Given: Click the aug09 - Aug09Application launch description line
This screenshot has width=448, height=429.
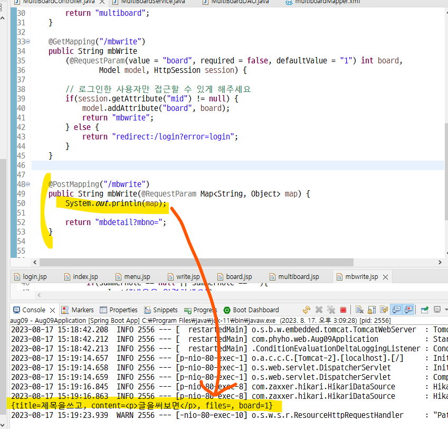Looking at the screenshot, I should tap(201, 320).
